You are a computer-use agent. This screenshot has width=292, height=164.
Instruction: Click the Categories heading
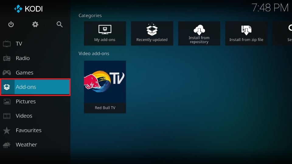coord(90,15)
